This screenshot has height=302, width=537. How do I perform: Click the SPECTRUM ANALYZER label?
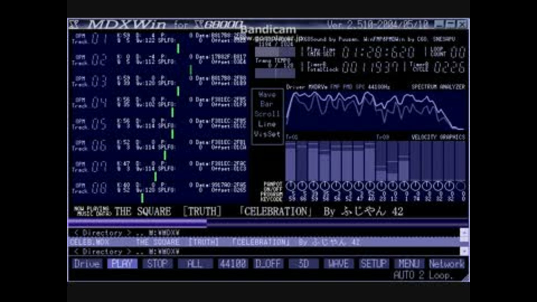click(x=438, y=87)
